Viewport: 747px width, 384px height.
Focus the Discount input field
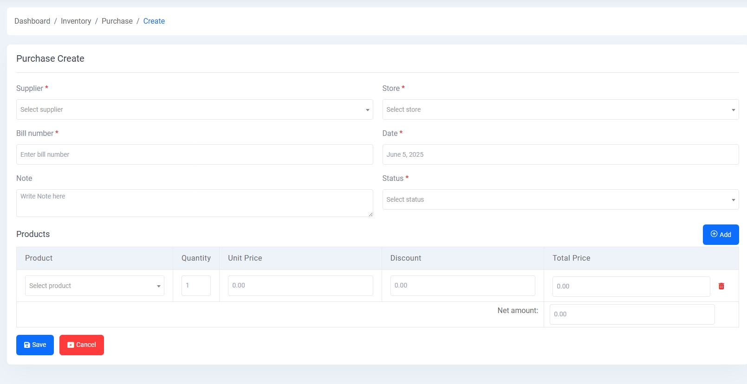click(x=462, y=286)
